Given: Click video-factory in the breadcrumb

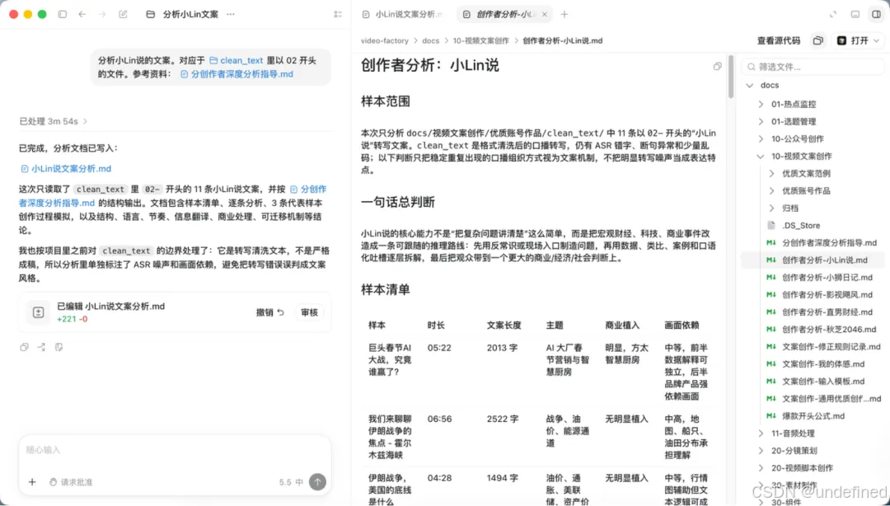Looking at the screenshot, I should pos(384,41).
